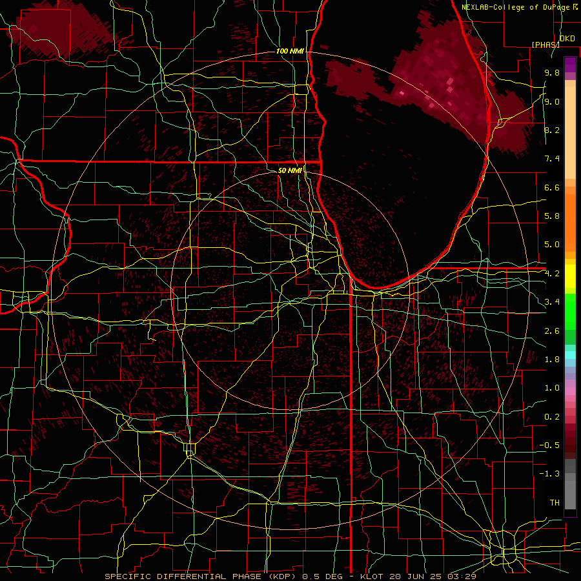Image resolution: width=581 pixels, height=581 pixels.
Task: Pick the light peach color bar segment
Action: pos(570,134)
